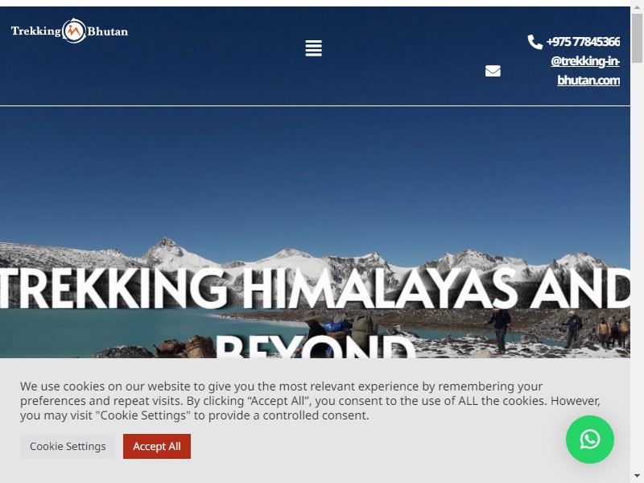This screenshot has width=644, height=483.
Task: Open the green WhatsApp chat button
Action: coord(590,439)
